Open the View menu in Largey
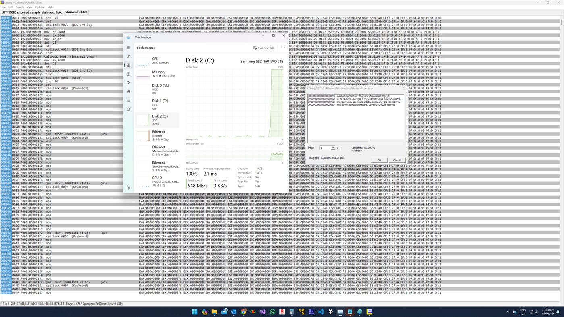The image size is (564, 317). click(29, 7)
